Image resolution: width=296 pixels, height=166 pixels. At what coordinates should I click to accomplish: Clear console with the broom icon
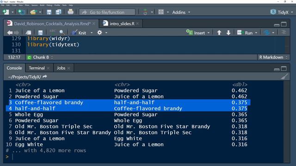click(285, 77)
